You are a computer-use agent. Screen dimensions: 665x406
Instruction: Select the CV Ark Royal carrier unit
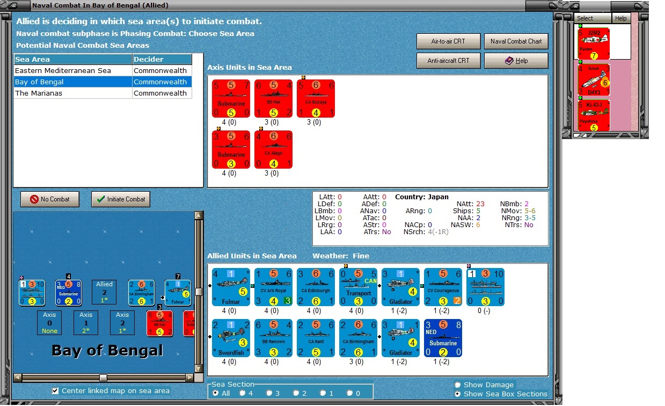click(273, 287)
